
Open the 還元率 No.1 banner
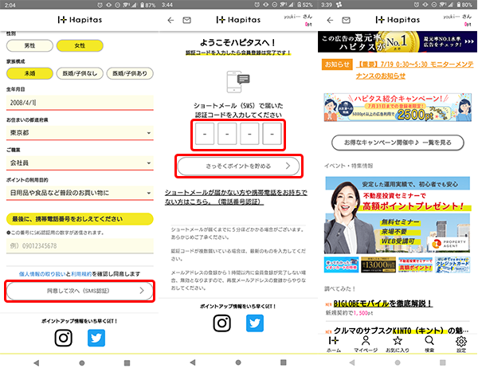398,41
